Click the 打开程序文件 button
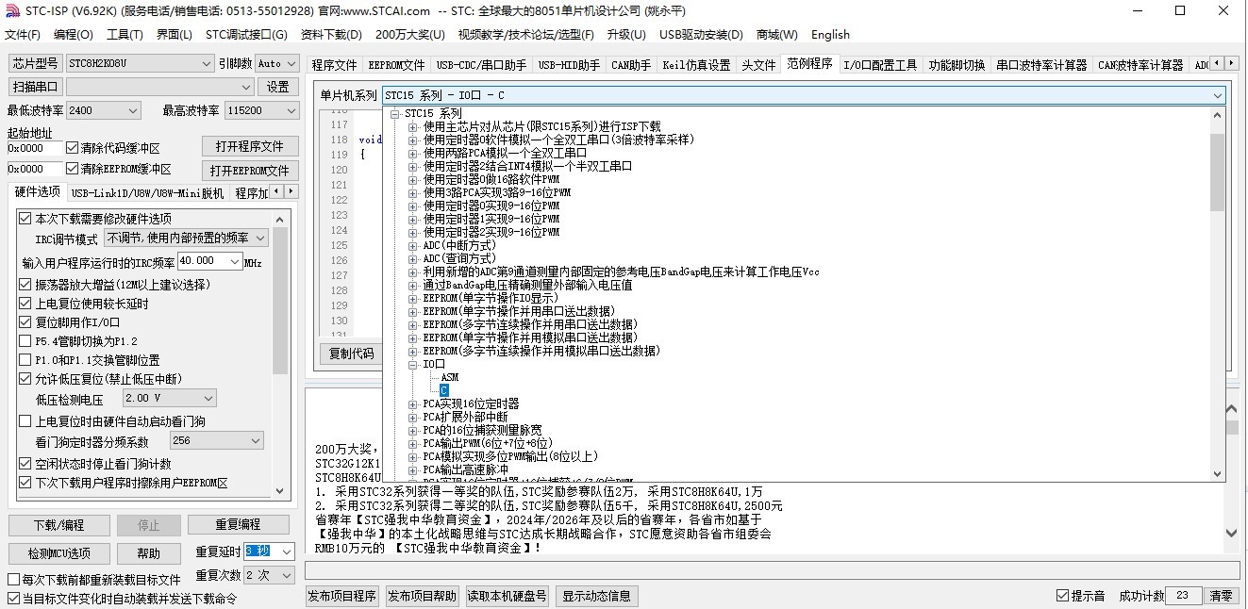1248x609 pixels. click(250, 147)
